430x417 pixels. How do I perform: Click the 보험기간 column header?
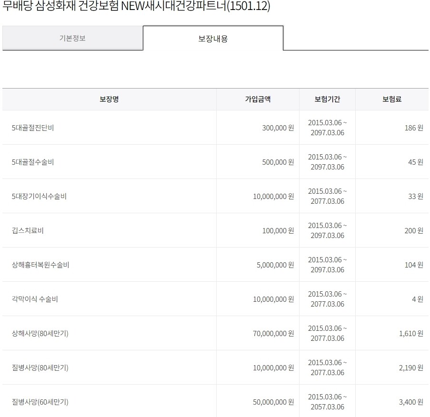click(327, 99)
